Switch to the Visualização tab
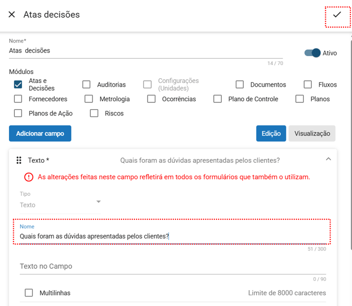The image size is (352, 306). (x=312, y=133)
